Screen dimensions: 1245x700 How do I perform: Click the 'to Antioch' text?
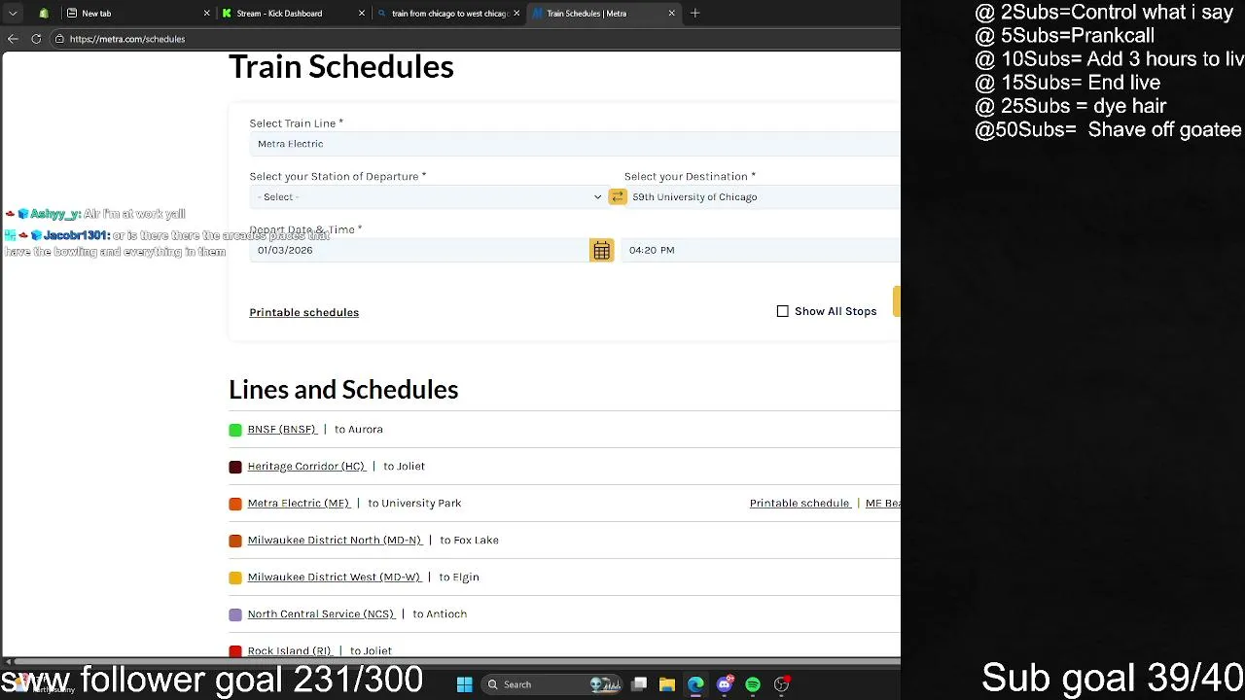coord(440,613)
